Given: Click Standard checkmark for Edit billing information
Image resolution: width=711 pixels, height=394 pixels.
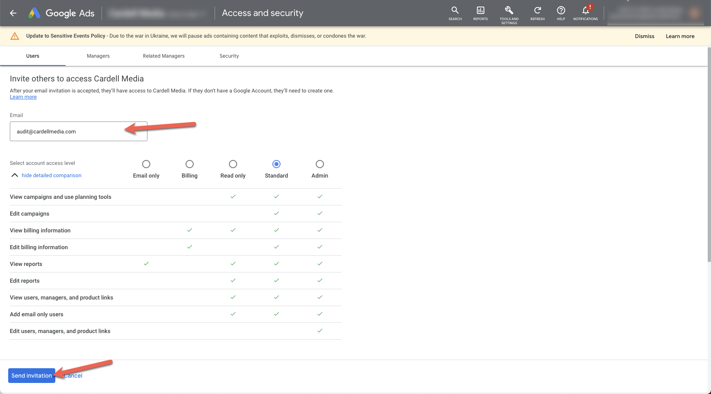Looking at the screenshot, I should (276, 247).
